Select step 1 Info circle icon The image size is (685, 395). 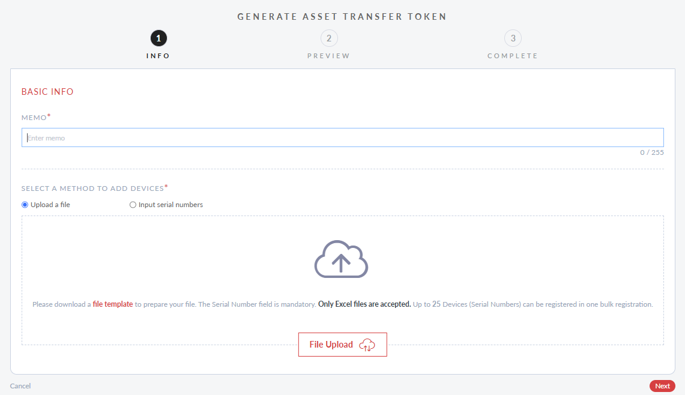coord(158,37)
